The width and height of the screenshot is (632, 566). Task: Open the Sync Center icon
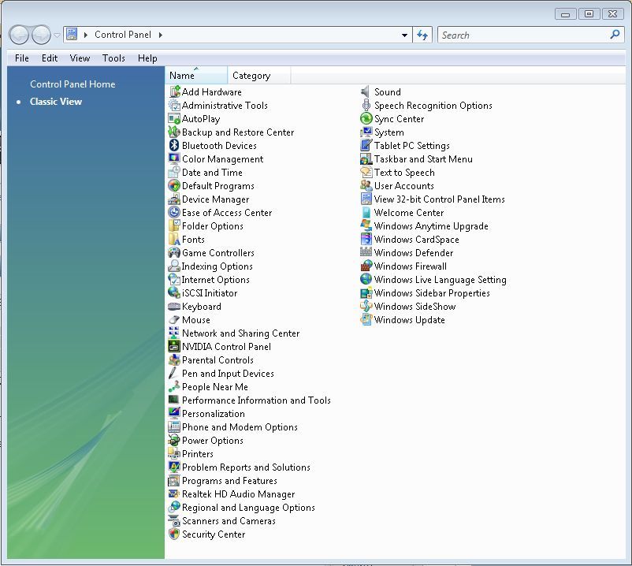click(x=366, y=119)
